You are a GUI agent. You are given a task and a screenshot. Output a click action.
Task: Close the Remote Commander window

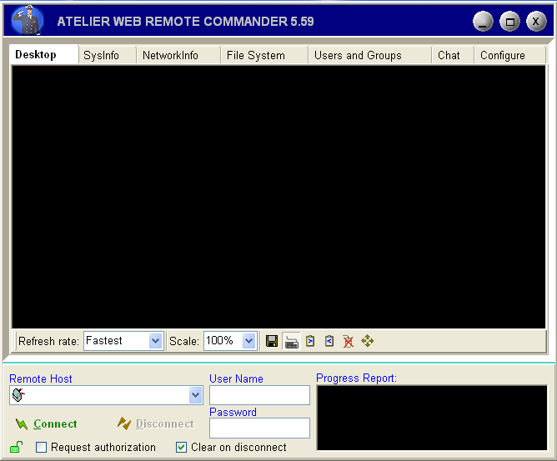[x=536, y=22]
